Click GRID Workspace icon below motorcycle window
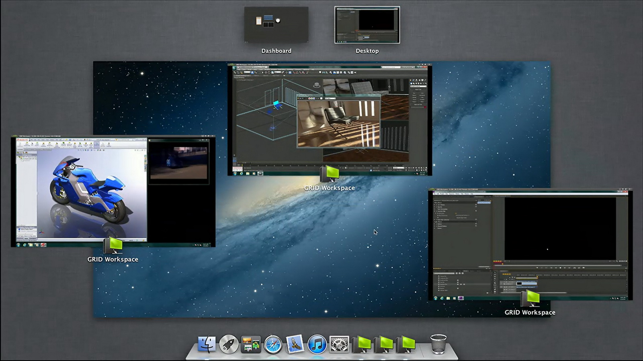This screenshot has width=643, height=361. click(113, 245)
